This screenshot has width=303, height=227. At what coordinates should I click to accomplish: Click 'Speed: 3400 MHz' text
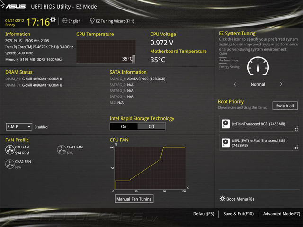(x=19, y=53)
